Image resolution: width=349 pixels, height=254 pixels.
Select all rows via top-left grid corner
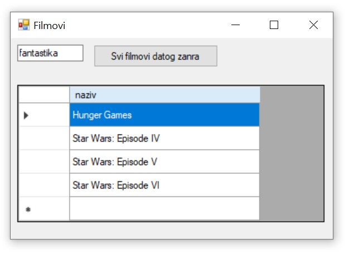coord(44,95)
